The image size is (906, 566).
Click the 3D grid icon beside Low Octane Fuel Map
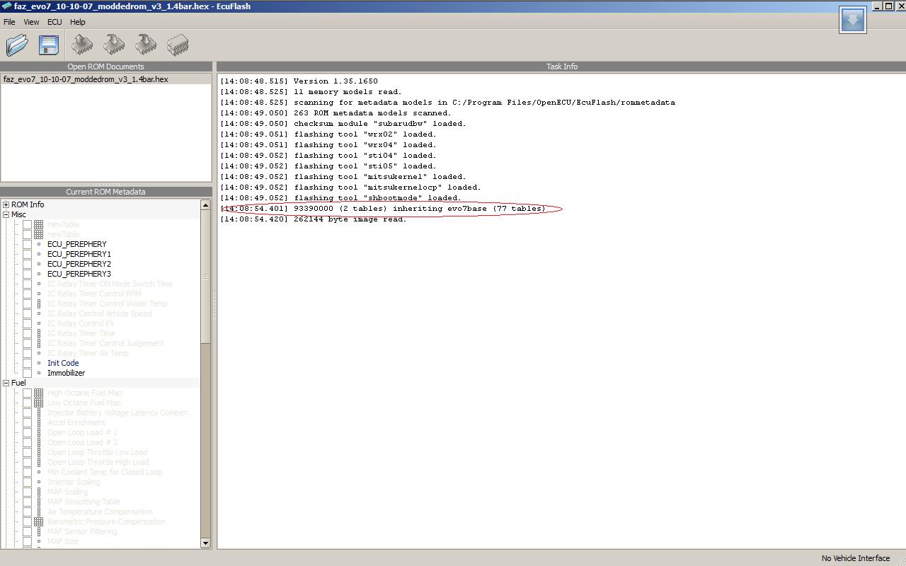click(39, 403)
